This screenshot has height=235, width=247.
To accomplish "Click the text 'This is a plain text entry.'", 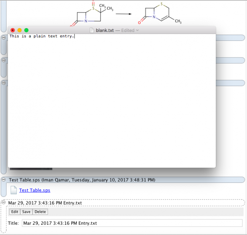I will click(42, 36).
